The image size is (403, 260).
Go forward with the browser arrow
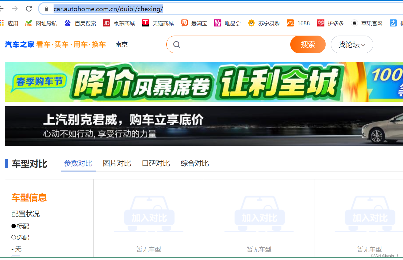pyautogui.click(x=15, y=9)
